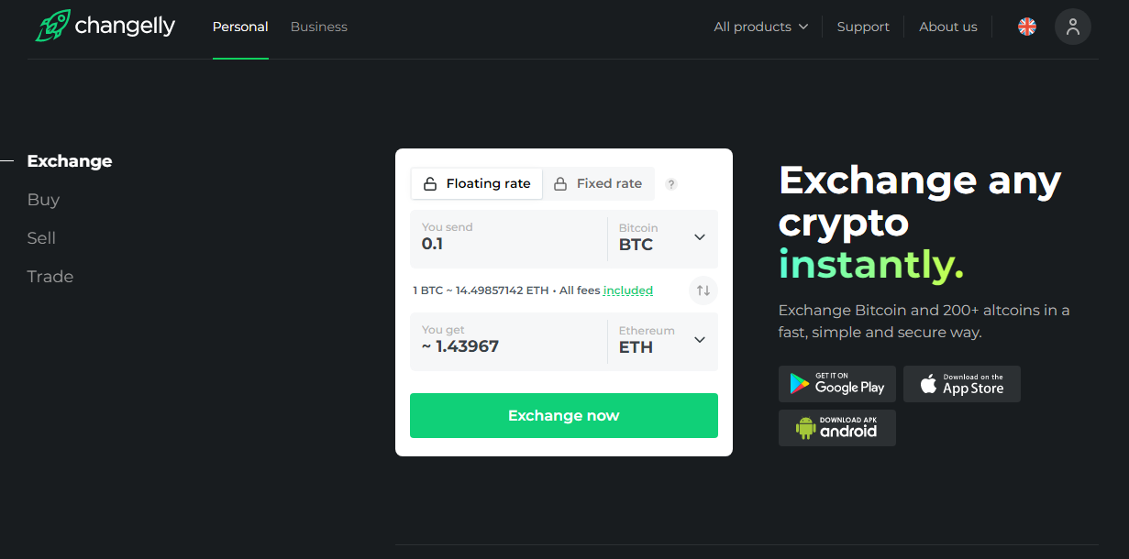
Task: Click the question mark help icon
Action: (x=671, y=184)
